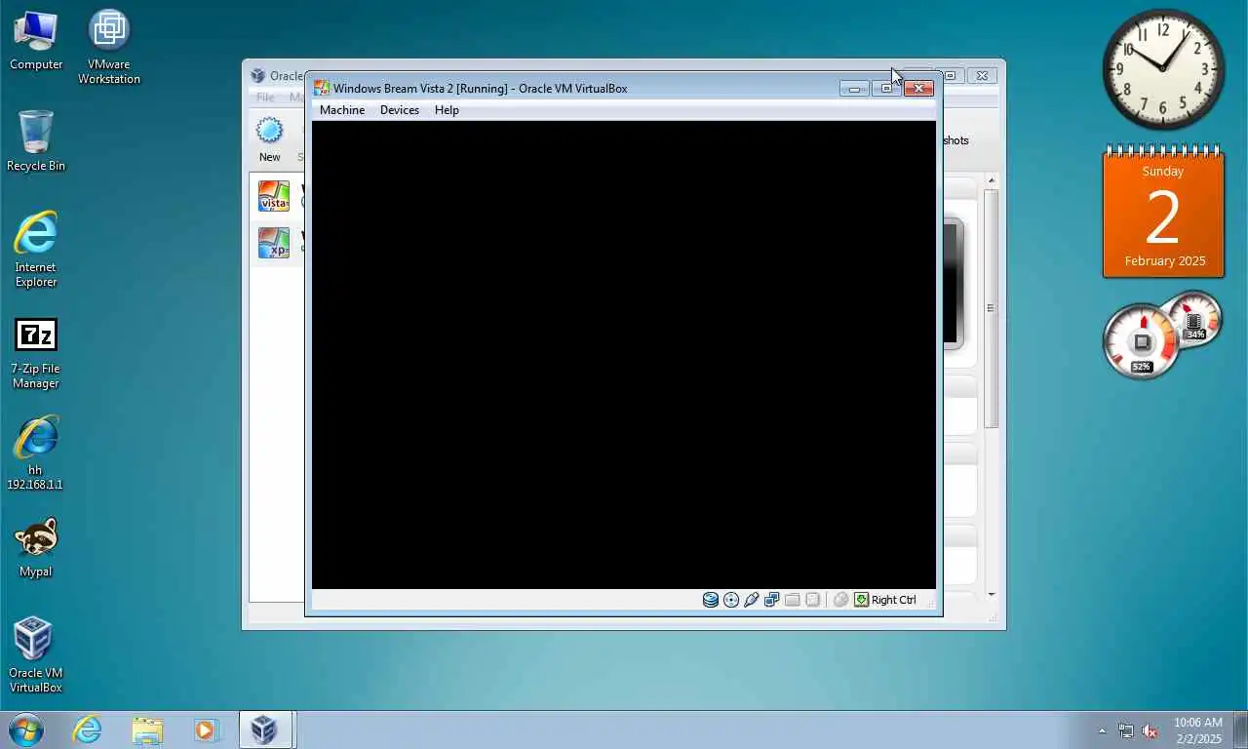Close the Windows Bream Vista 2 window
The image size is (1248, 749).
[x=918, y=89]
